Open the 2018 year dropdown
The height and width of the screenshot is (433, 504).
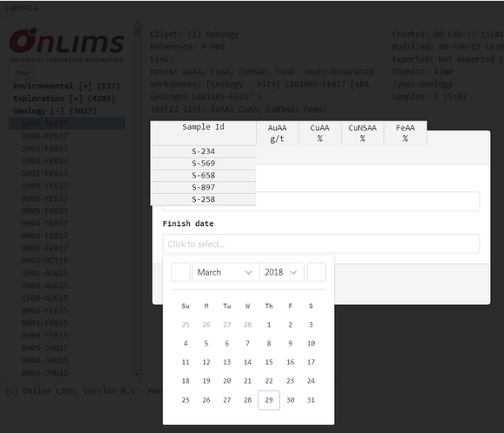point(282,272)
